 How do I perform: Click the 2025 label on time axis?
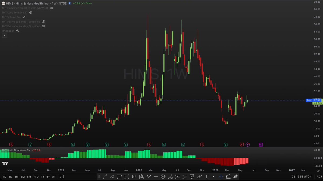(x=139, y=170)
